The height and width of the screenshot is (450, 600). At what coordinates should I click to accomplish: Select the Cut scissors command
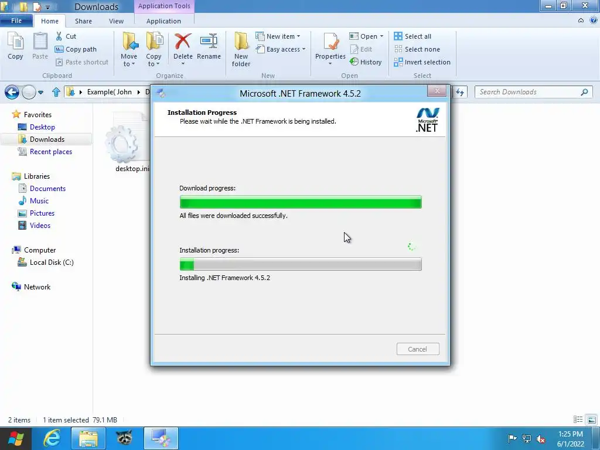(66, 36)
